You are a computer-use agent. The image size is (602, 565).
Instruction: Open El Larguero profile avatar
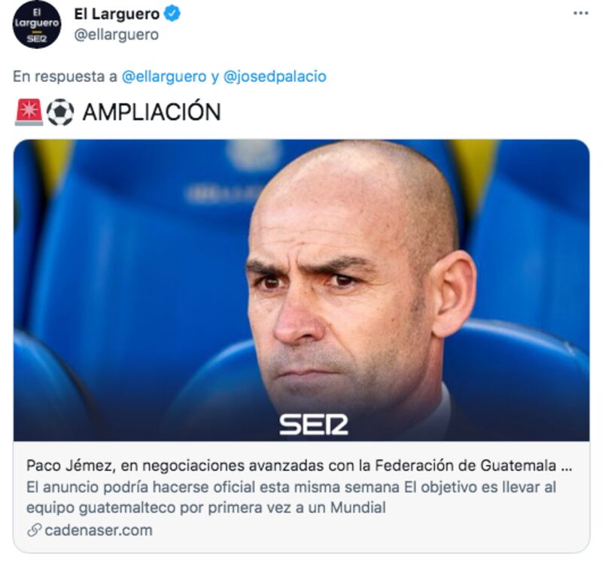tap(36, 25)
